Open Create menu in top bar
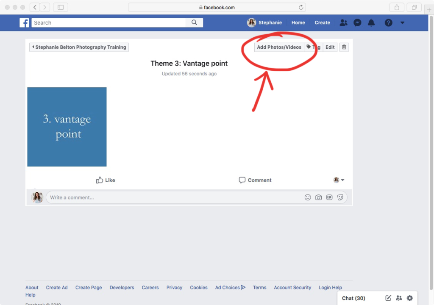The image size is (434, 305). [x=322, y=23]
